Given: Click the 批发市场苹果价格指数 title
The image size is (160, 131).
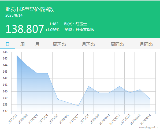Looking at the screenshot, I should point(29,9).
